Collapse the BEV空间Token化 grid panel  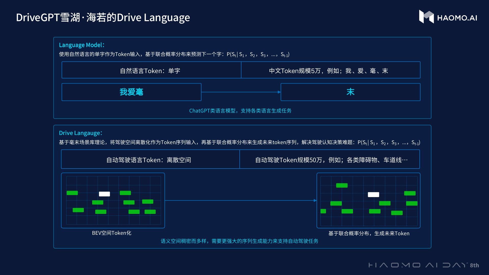[x=113, y=200]
